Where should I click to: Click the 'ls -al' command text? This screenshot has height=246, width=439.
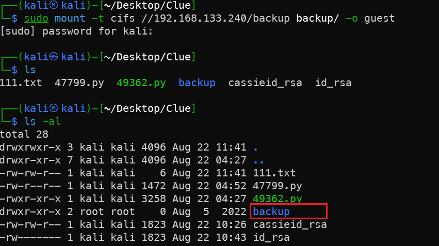(42, 121)
